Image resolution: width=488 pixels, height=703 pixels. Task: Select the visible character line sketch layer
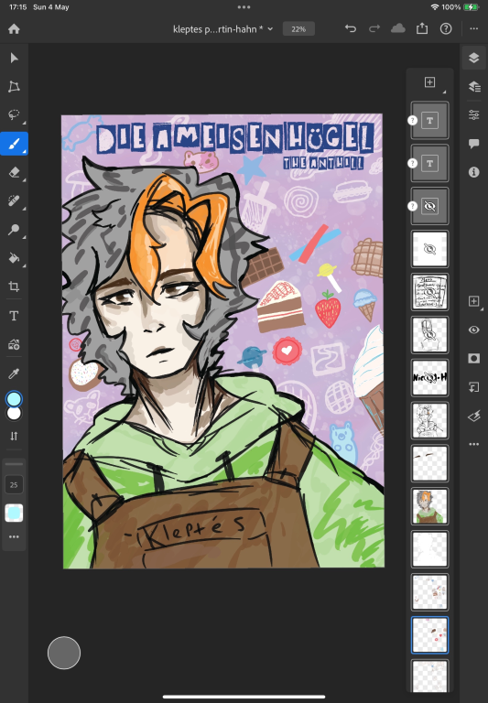(x=429, y=420)
